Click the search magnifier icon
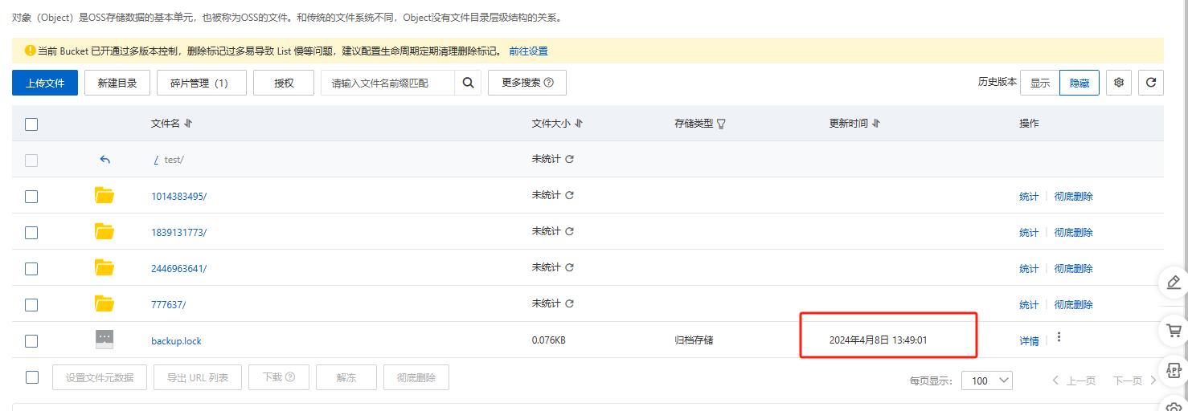Viewport: 1188px width, 411px height. (x=468, y=83)
